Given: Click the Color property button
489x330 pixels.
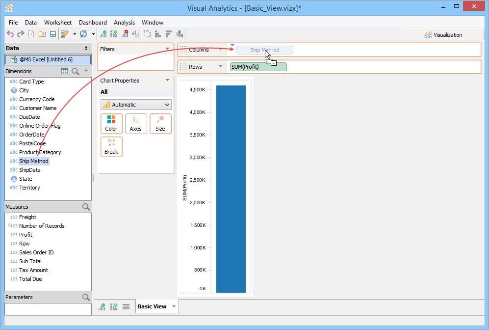Looking at the screenshot, I should click(x=111, y=124).
